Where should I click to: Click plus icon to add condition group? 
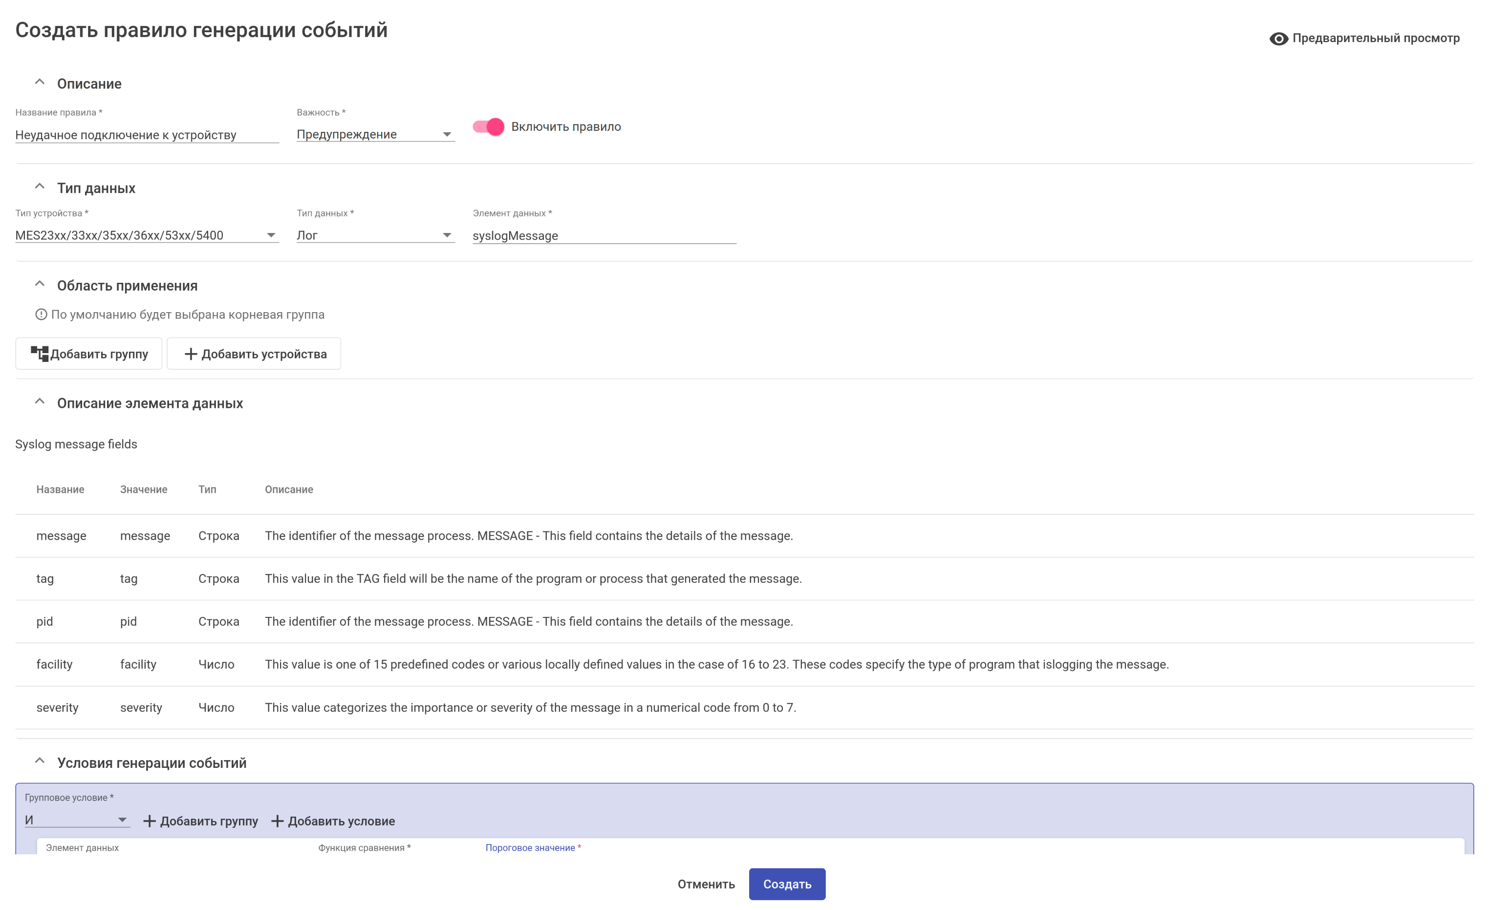coord(149,821)
